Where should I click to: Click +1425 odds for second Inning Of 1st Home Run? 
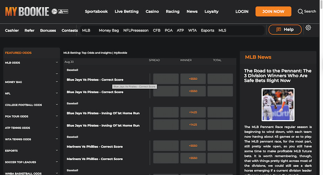[193, 125]
